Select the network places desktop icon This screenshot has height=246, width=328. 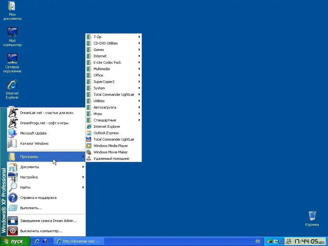(x=12, y=63)
